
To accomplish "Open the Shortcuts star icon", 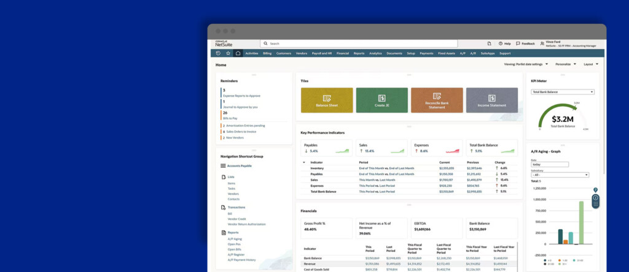I will 229,53.
